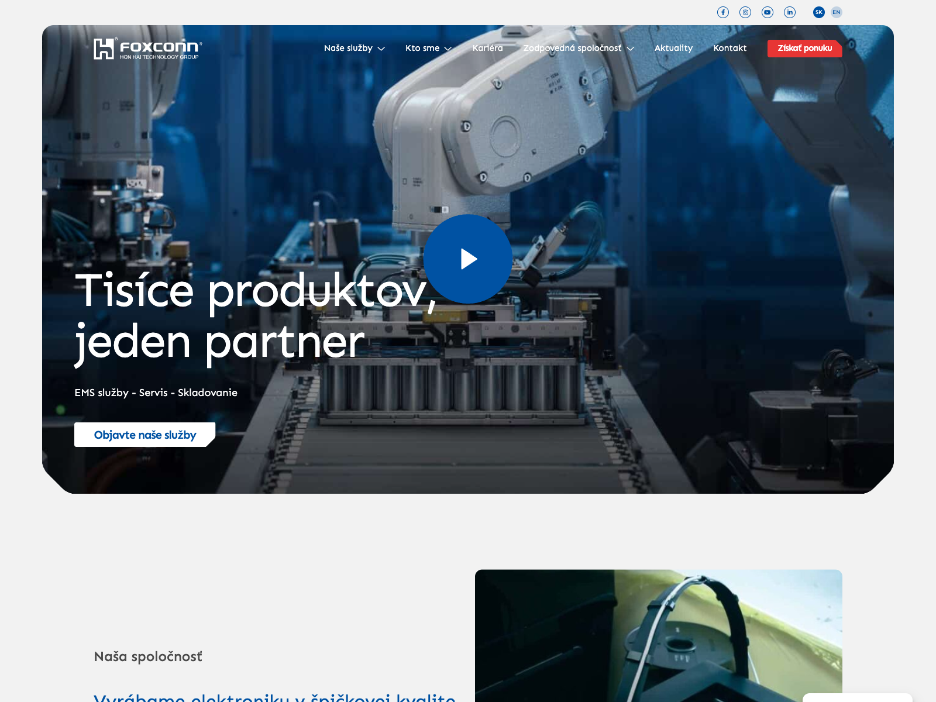936x702 pixels.
Task: Expand the Naše služby chevron
Action: pos(381,49)
